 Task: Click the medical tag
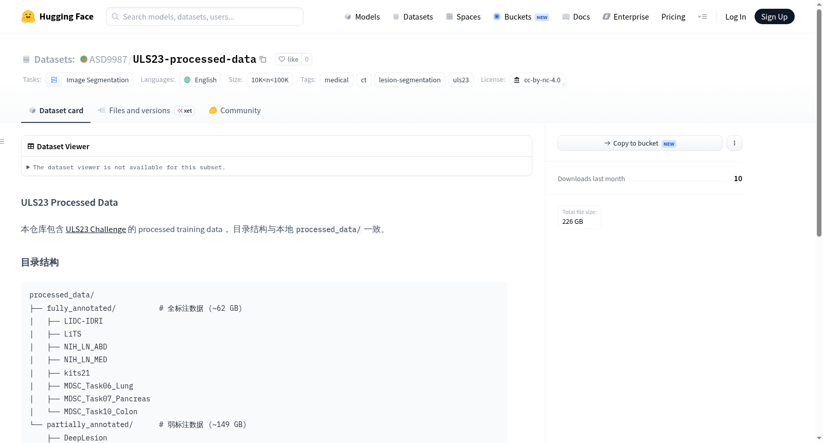pos(336,80)
